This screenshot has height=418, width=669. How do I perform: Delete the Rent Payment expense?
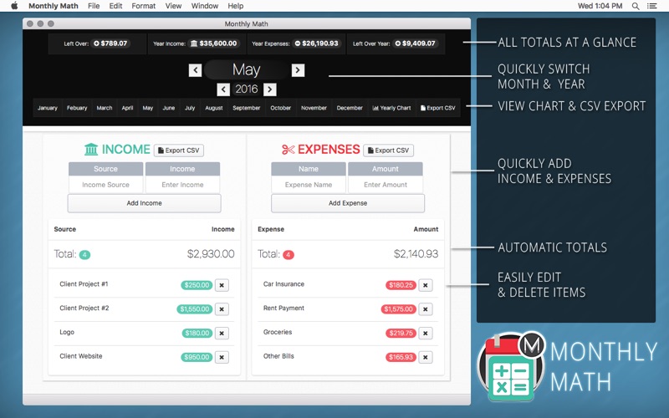point(426,309)
